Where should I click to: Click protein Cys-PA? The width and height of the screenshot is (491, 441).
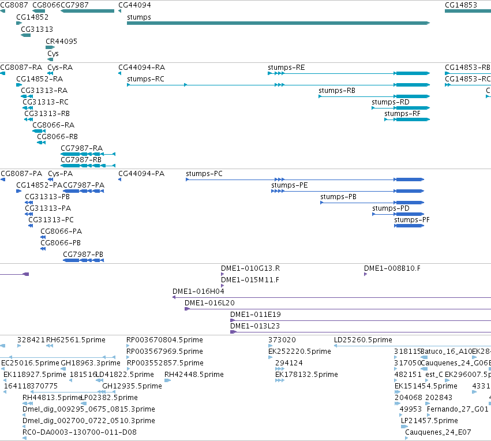pyautogui.click(x=50, y=180)
